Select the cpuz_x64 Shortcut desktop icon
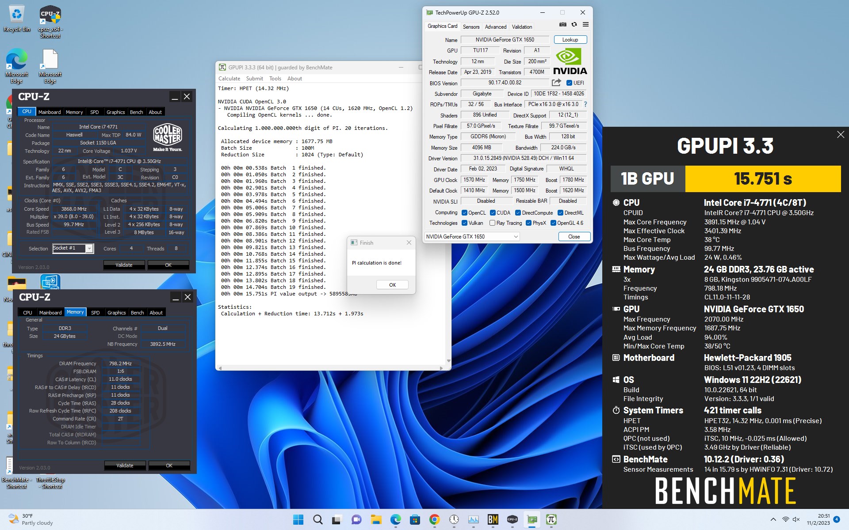This screenshot has width=849, height=530. coord(50,22)
